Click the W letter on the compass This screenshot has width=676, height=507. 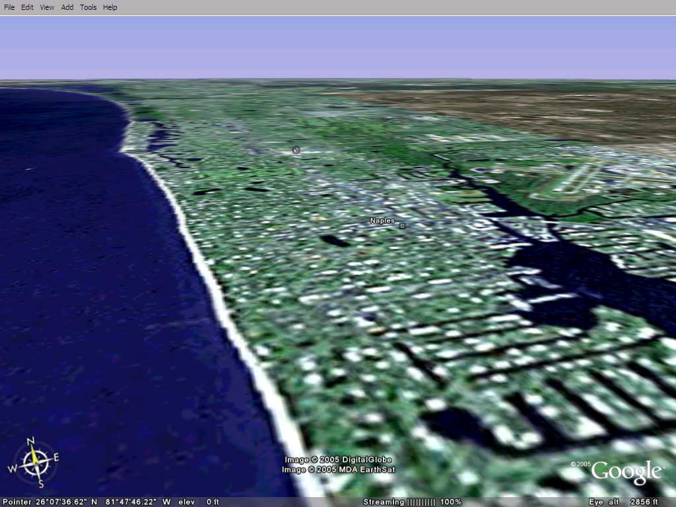12,468
